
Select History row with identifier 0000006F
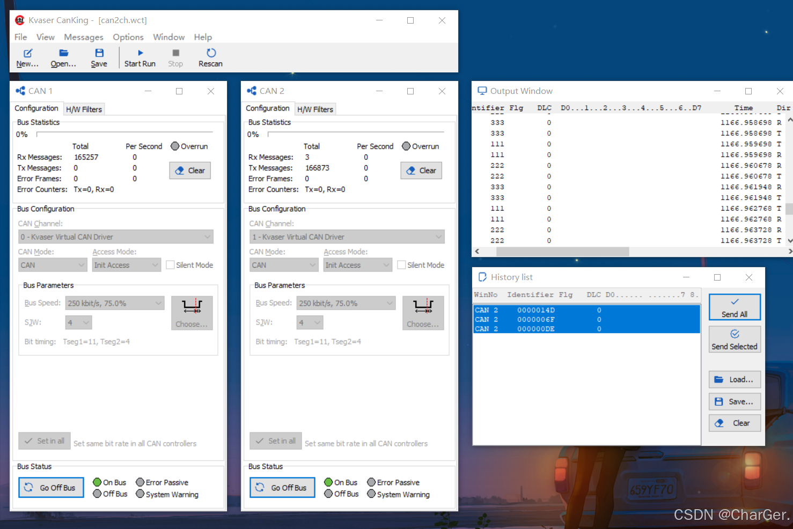[587, 319]
